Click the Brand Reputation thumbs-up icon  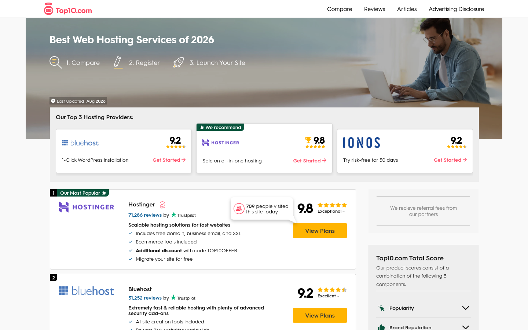click(381, 327)
